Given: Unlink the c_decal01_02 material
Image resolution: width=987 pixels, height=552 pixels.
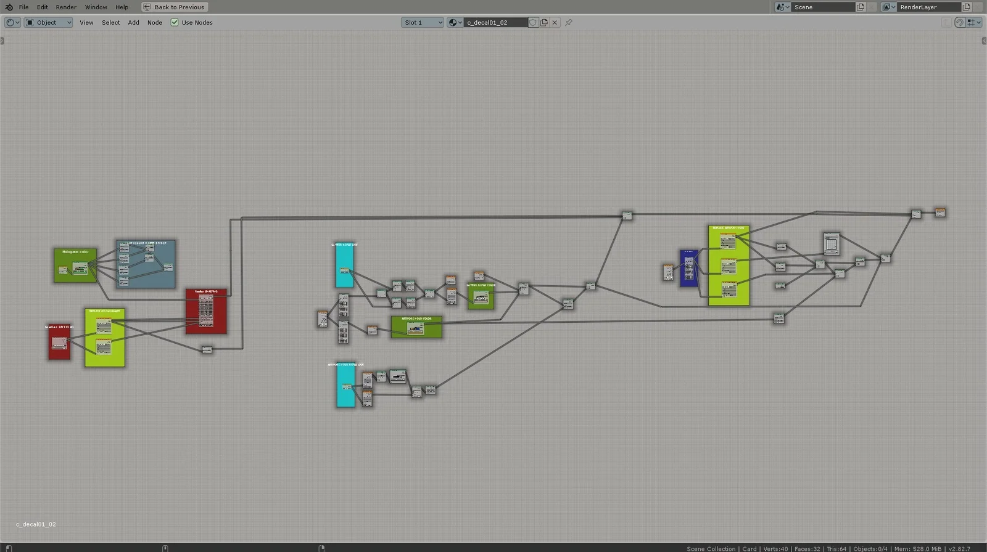Looking at the screenshot, I should click(x=555, y=22).
